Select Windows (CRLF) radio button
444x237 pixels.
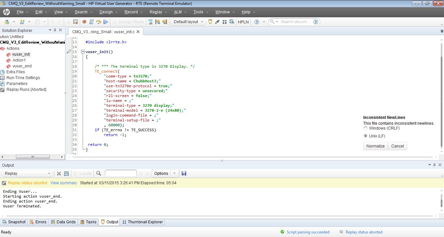tap(366, 128)
